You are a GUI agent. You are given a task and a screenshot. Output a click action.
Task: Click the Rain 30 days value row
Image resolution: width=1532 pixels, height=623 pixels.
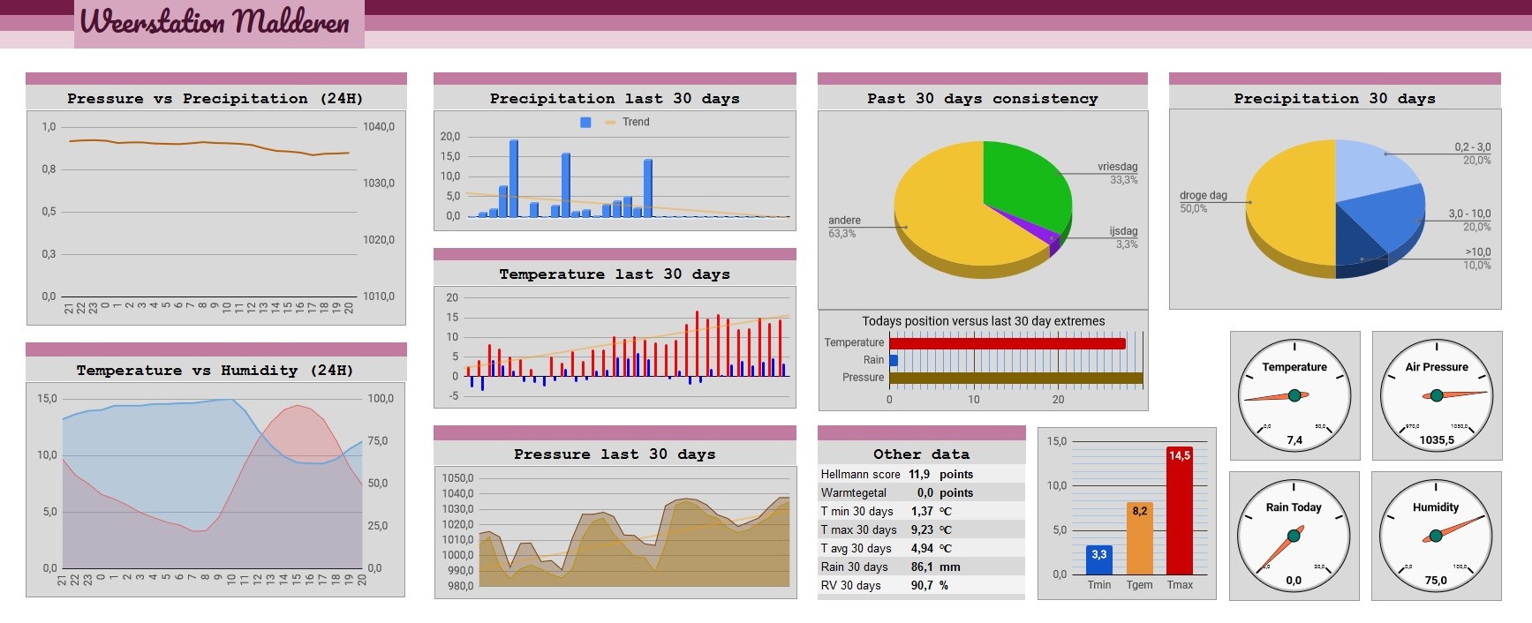[921, 567]
